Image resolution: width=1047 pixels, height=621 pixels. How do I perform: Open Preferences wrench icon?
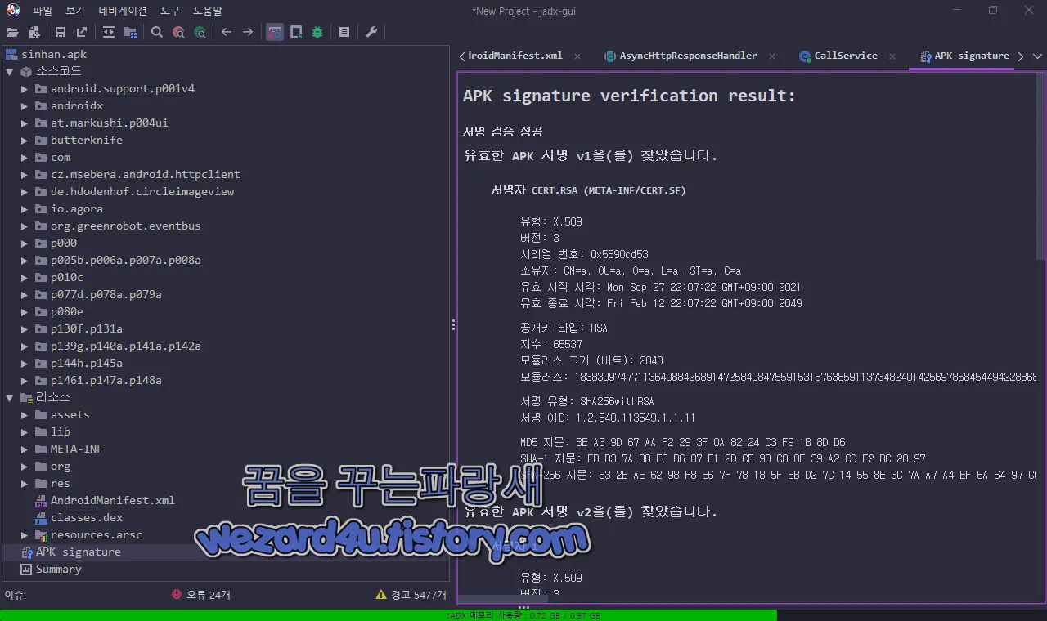371,33
